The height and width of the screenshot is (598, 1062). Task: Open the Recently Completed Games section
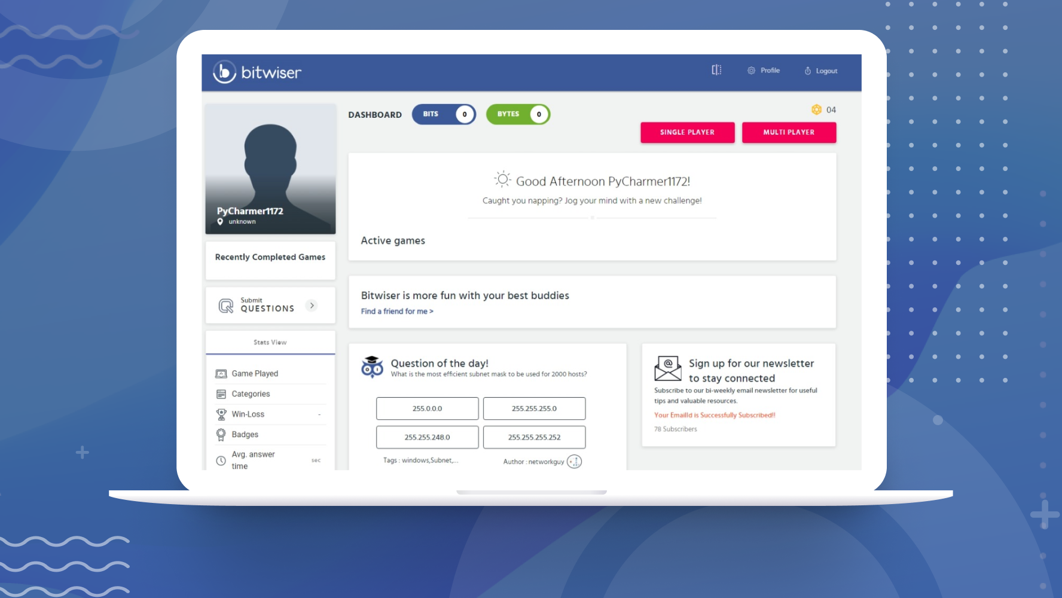pos(270,257)
